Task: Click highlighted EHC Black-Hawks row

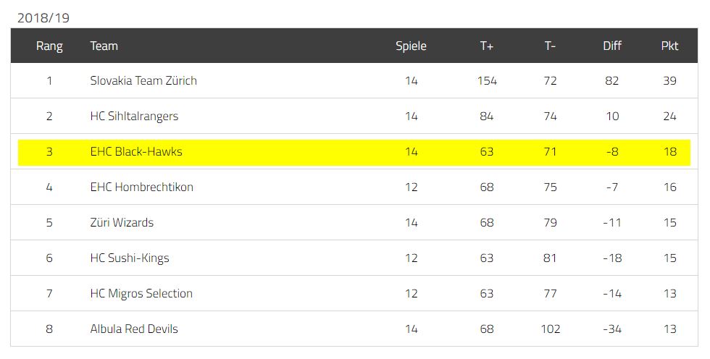Action: 354,153
